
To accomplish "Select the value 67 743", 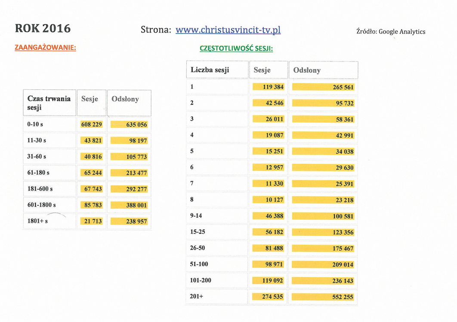I will [x=93, y=189].
